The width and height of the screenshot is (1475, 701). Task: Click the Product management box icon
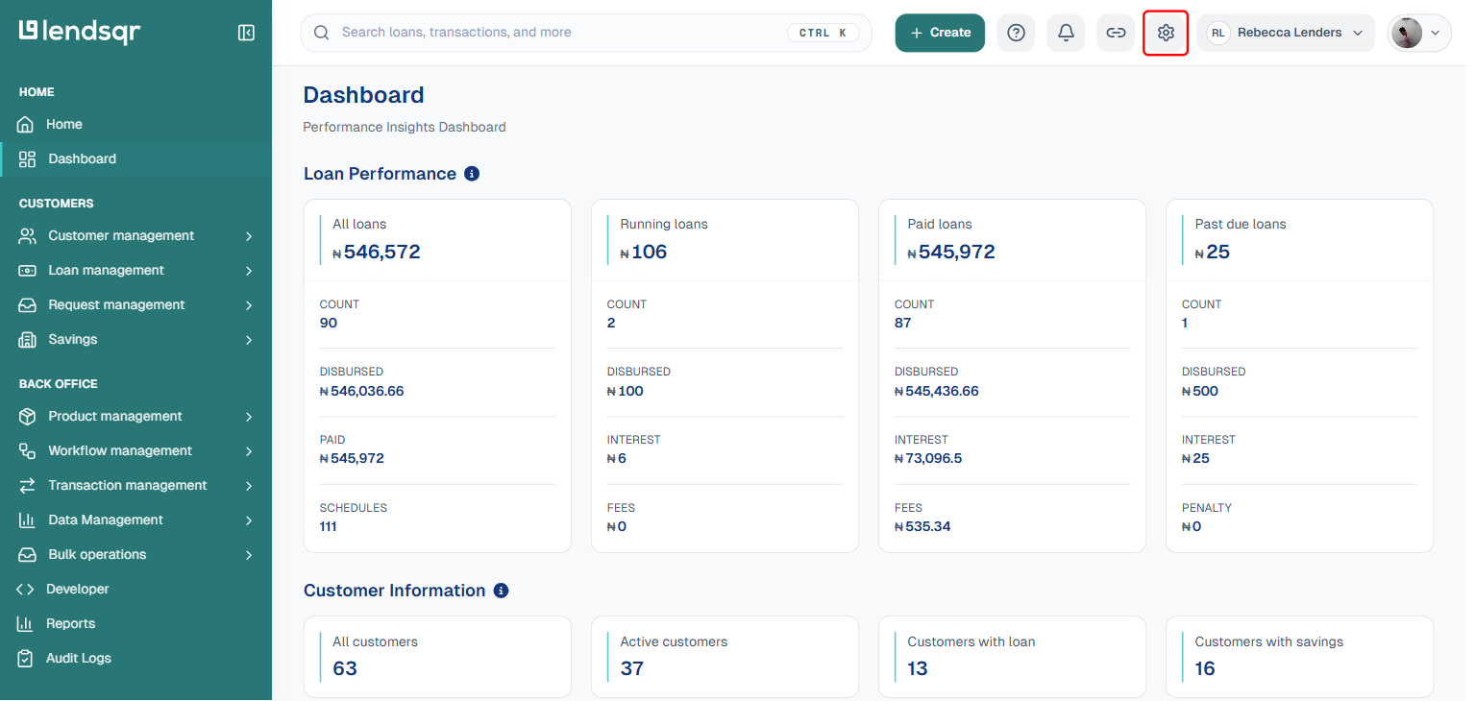(x=27, y=417)
